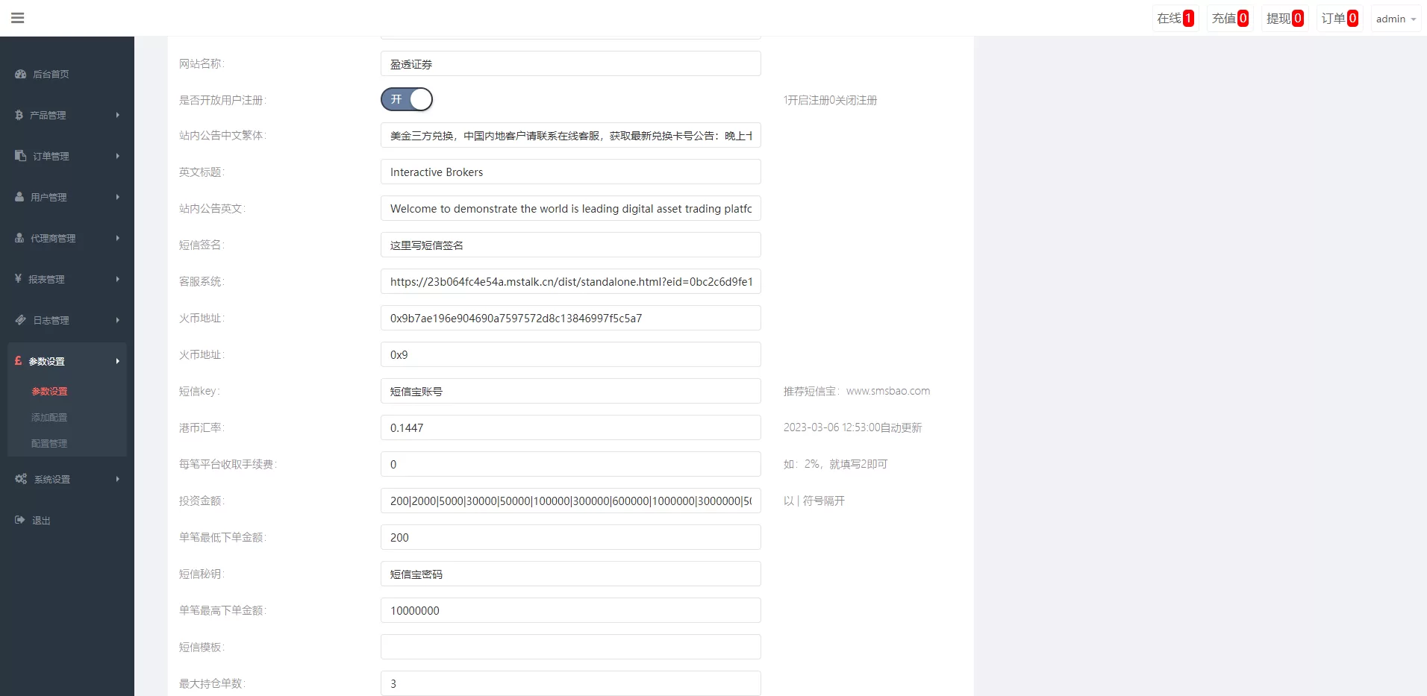Click the 退出 logout menu item
Screen dimensions: 1427x696
click(41, 520)
